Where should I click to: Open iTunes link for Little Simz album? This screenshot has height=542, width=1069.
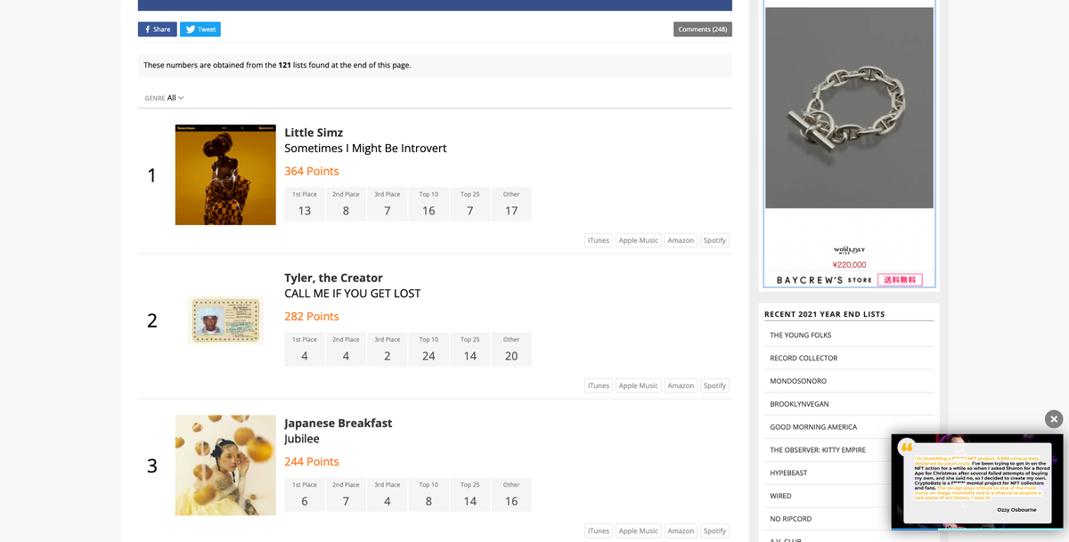599,240
